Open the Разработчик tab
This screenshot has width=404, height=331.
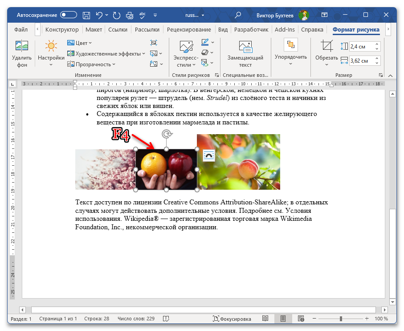click(x=251, y=30)
